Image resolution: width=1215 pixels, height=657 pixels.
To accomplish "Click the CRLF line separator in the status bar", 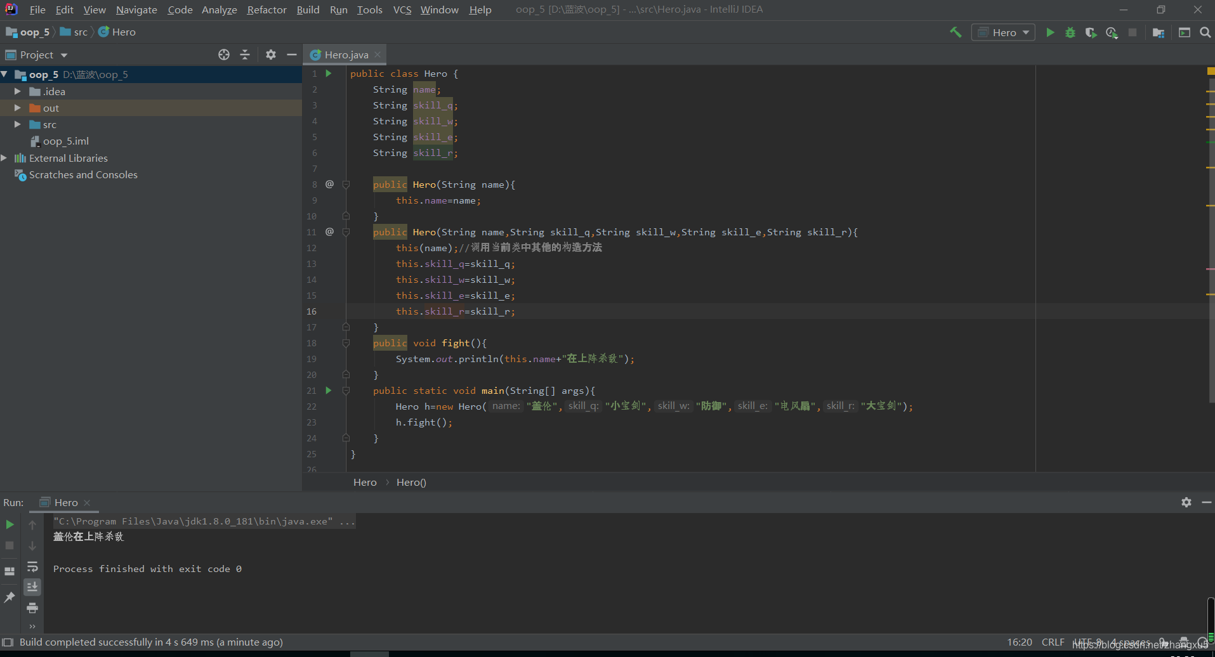I will pos(1053,642).
